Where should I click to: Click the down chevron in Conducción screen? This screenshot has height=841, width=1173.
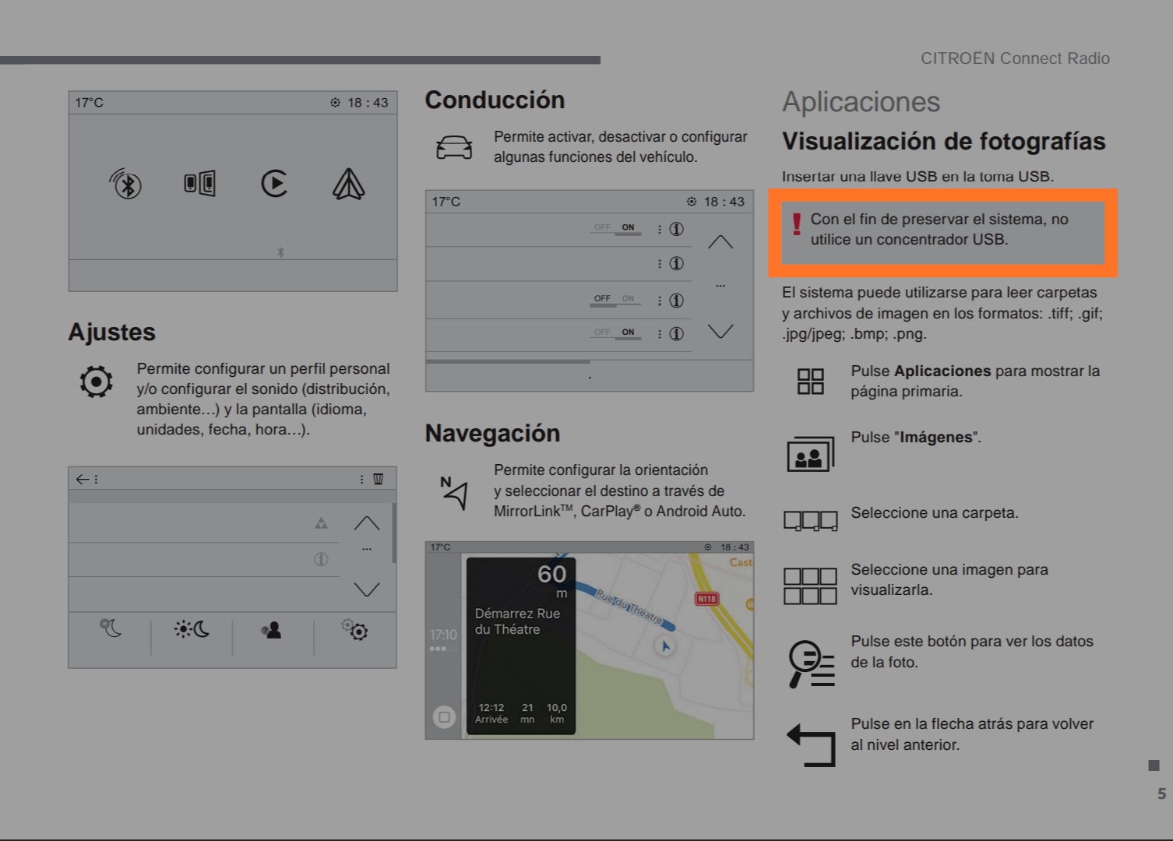click(720, 332)
